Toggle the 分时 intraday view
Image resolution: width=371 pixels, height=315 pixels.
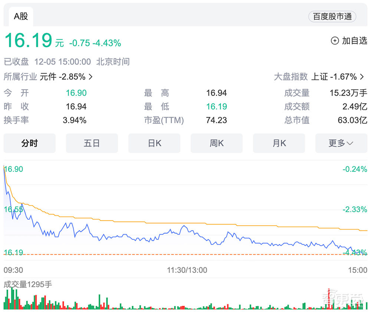[x=29, y=143]
